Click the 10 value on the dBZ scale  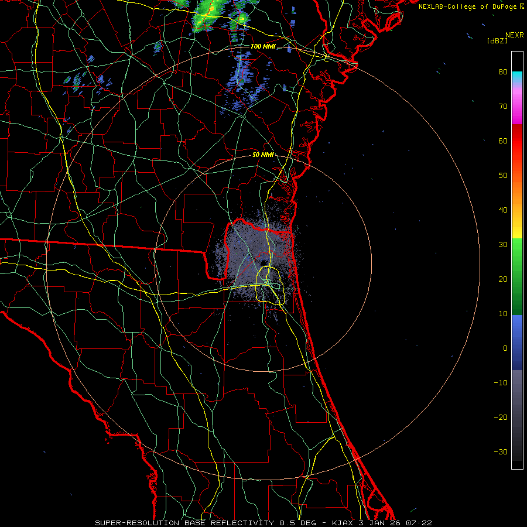pyautogui.click(x=503, y=314)
